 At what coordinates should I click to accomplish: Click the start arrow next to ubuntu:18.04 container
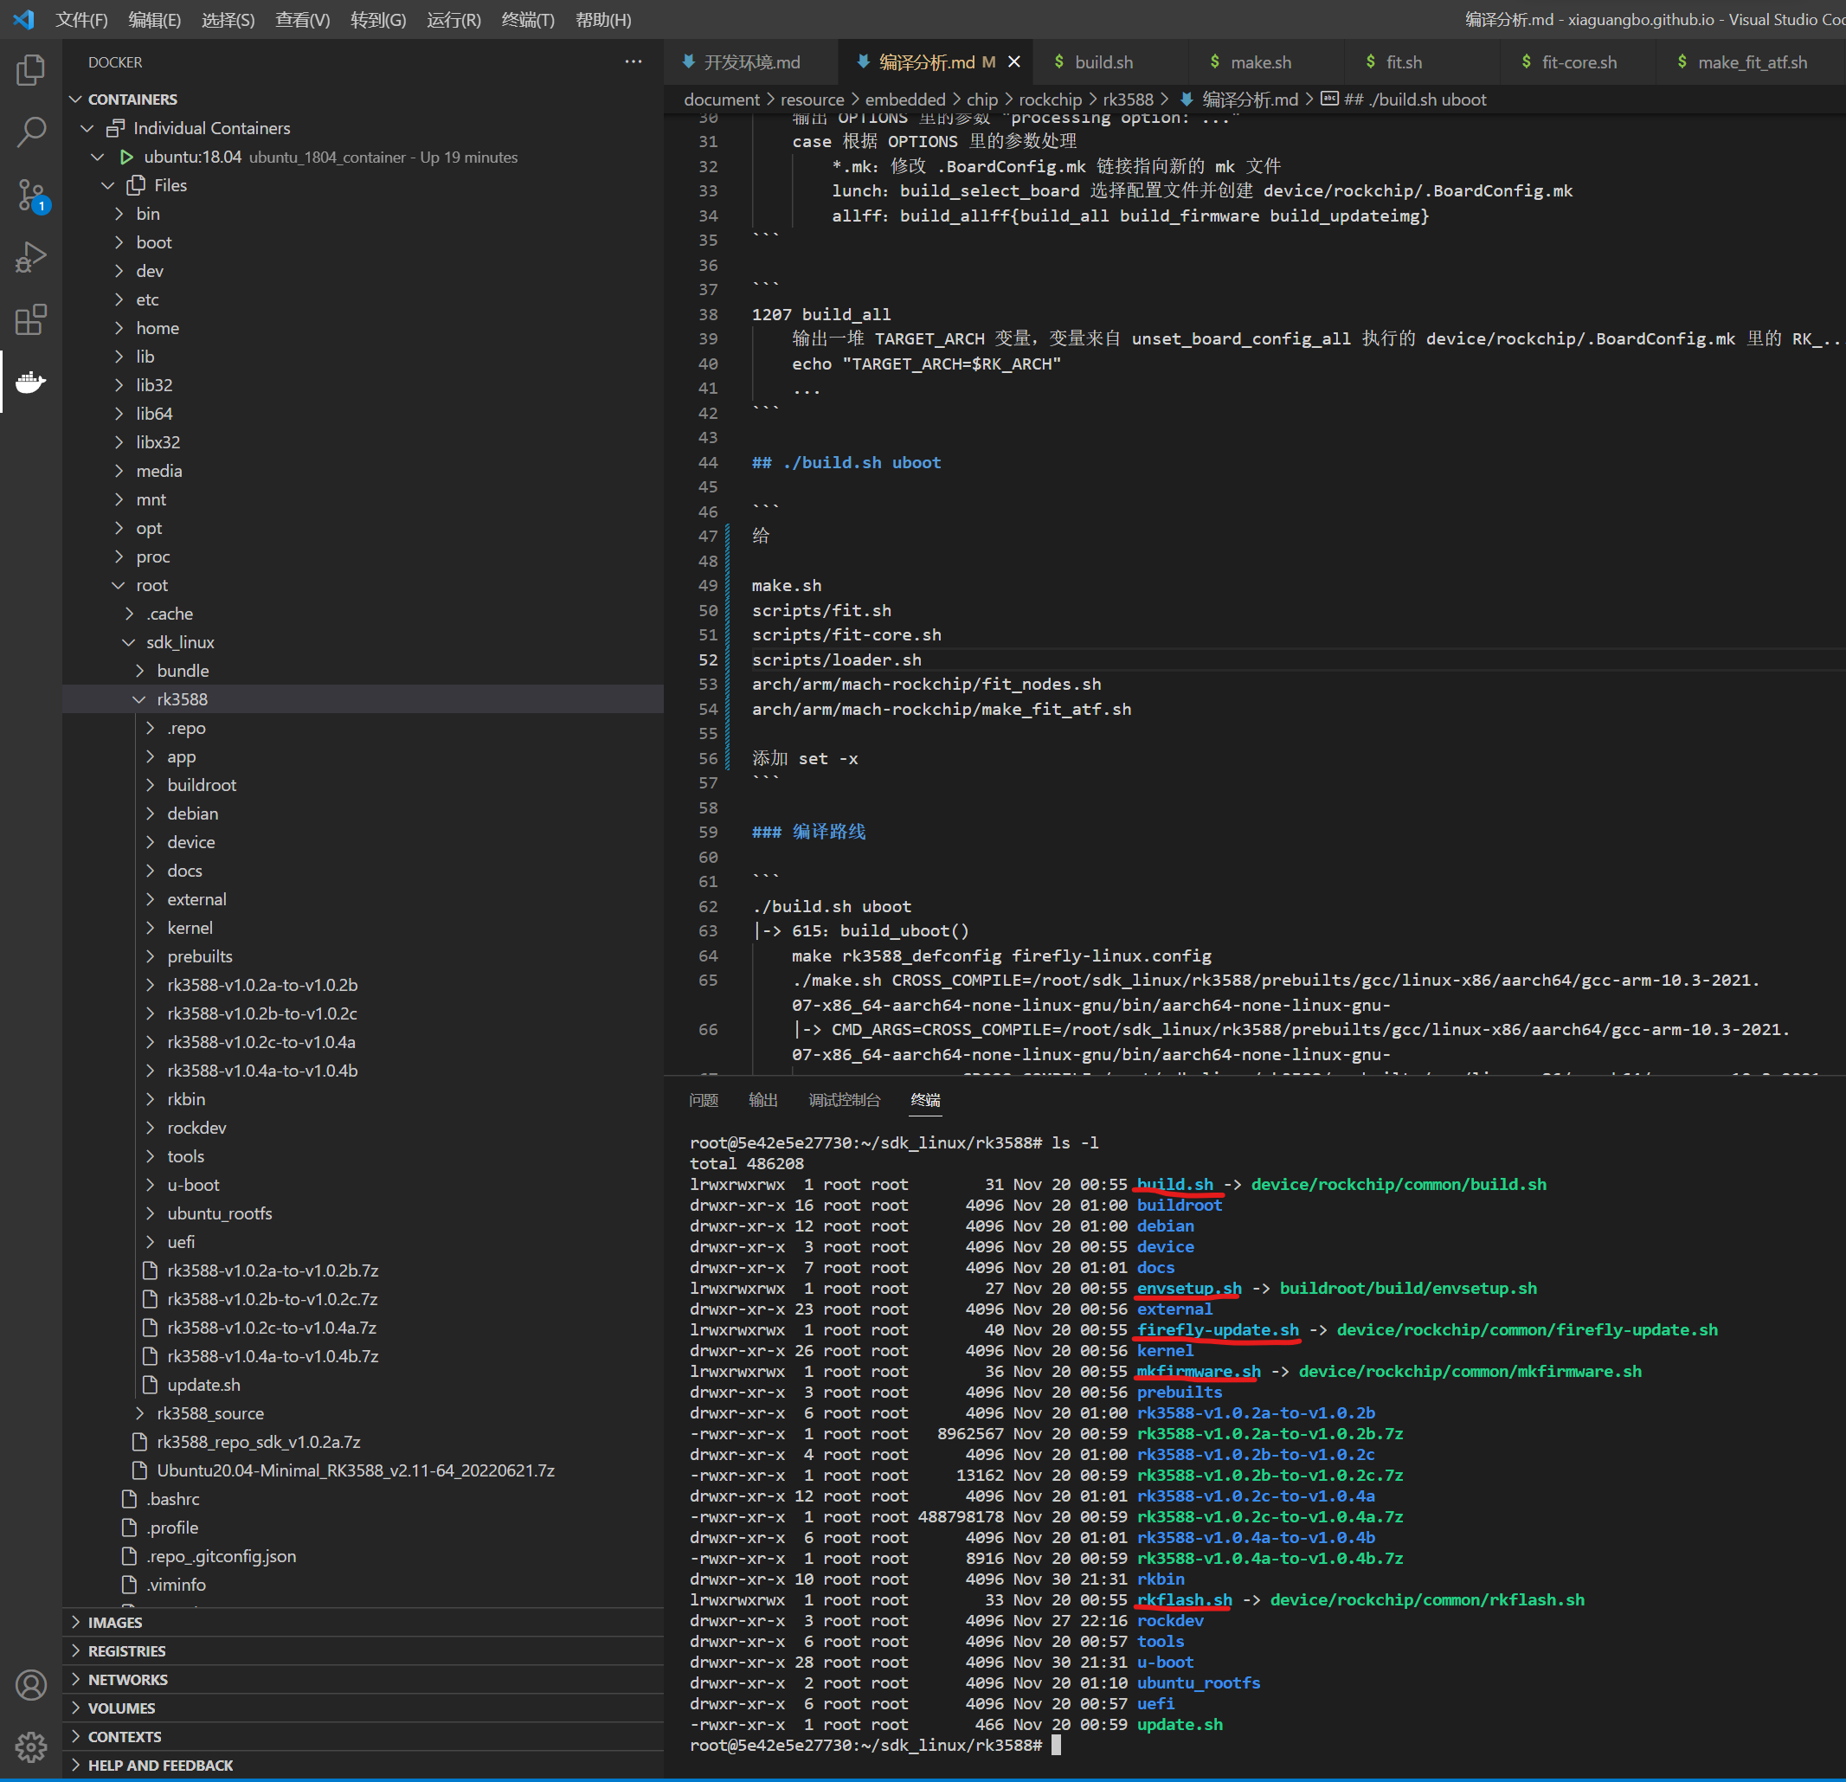point(126,158)
